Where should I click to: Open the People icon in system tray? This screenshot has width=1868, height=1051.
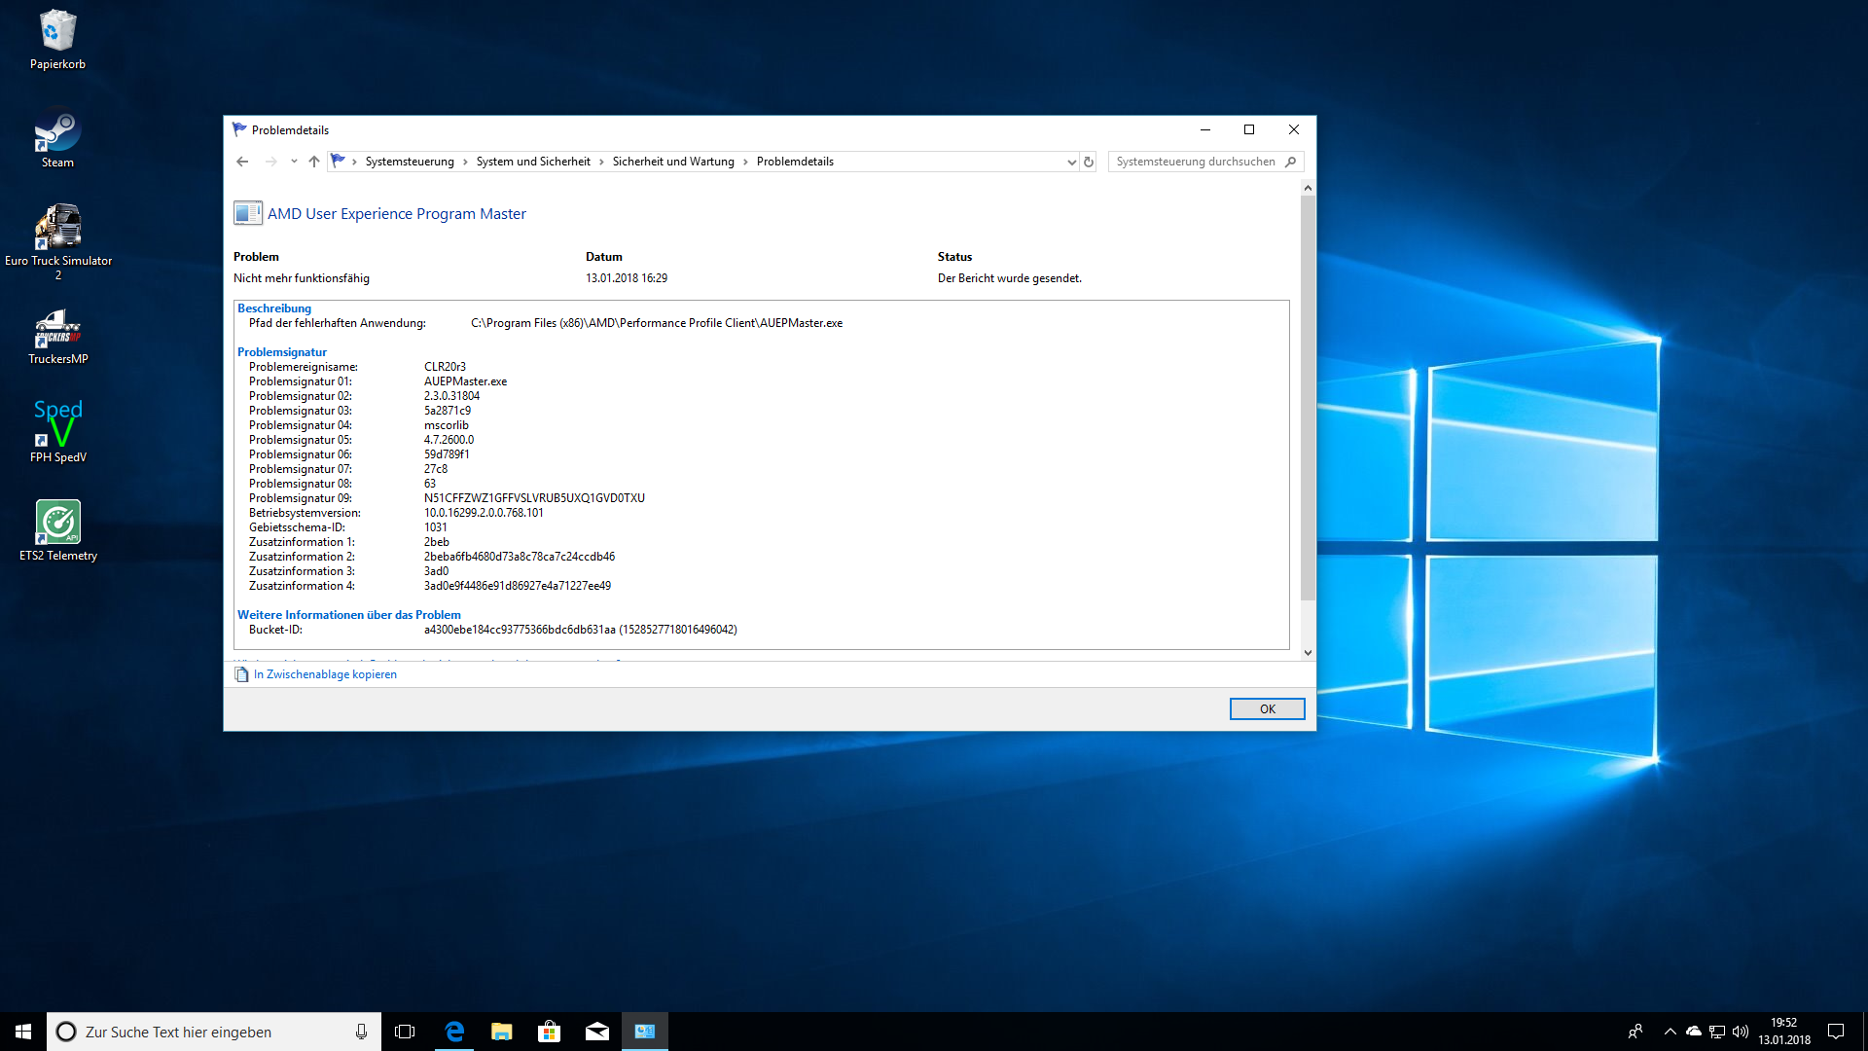tap(1635, 1032)
